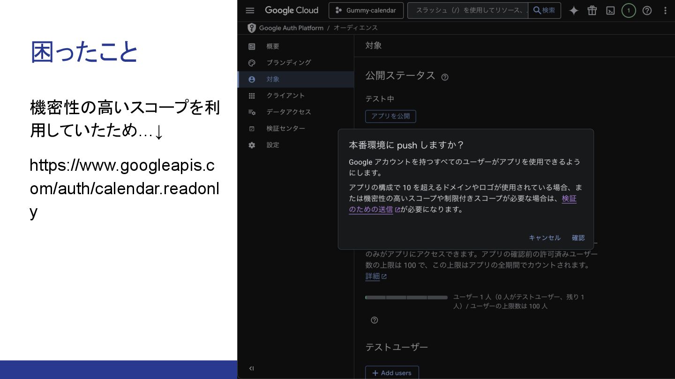Focus the resource search field
Viewport: 675px width, 379px height.
(468, 10)
